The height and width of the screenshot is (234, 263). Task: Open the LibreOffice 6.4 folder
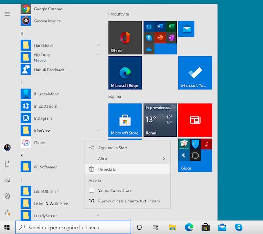[x=52, y=191]
